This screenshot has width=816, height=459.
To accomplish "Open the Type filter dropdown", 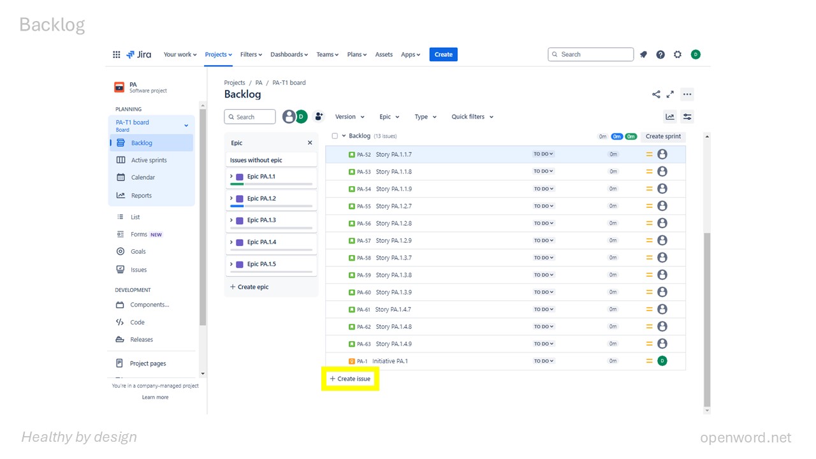I will pos(426,117).
